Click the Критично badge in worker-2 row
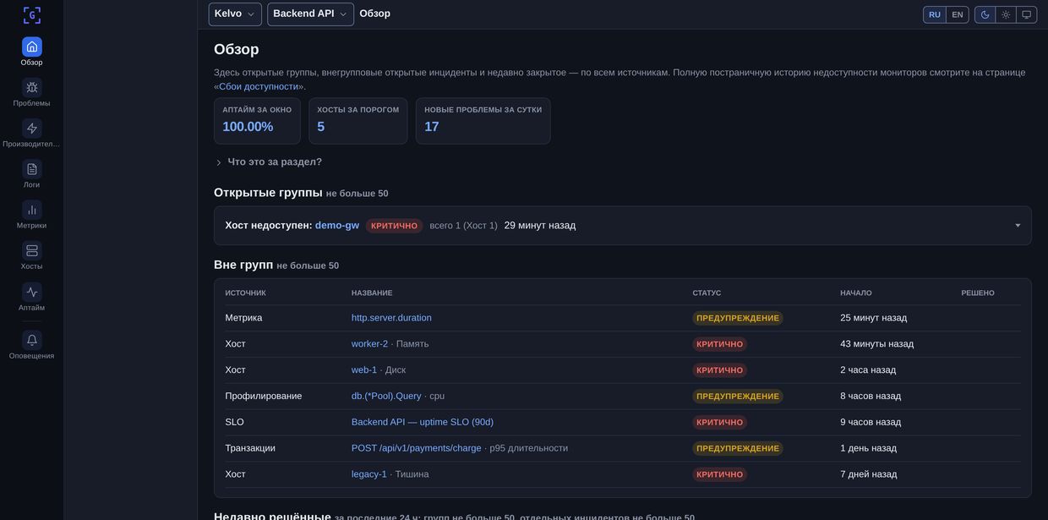This screenshot has height=520, width=1048. click(720, 344)
